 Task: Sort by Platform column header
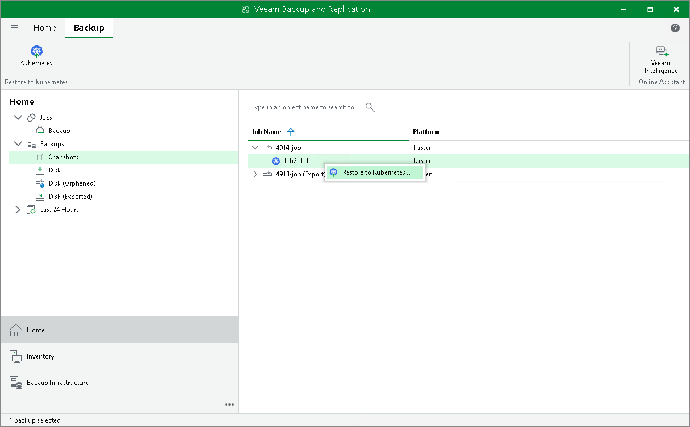(x=426, y=132)
